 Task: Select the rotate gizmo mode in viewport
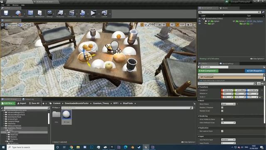pos(145,25)
